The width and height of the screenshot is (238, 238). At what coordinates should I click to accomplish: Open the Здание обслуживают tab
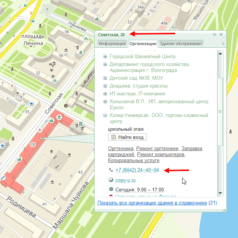[x=181, y=44]
